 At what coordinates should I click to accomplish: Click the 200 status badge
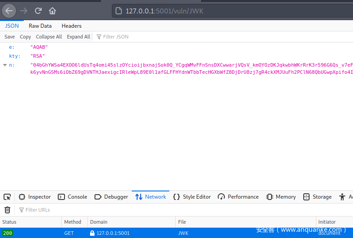point(8,233)
